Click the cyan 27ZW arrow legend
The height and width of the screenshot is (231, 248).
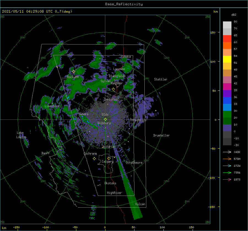click(227, 166)
